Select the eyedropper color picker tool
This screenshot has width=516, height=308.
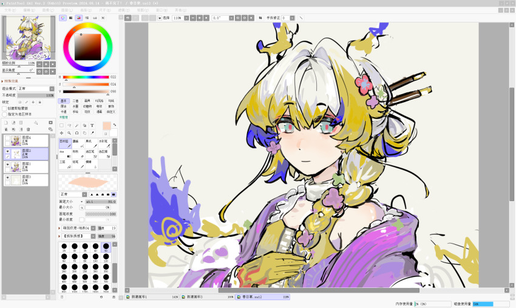click(x=92, y=133)
